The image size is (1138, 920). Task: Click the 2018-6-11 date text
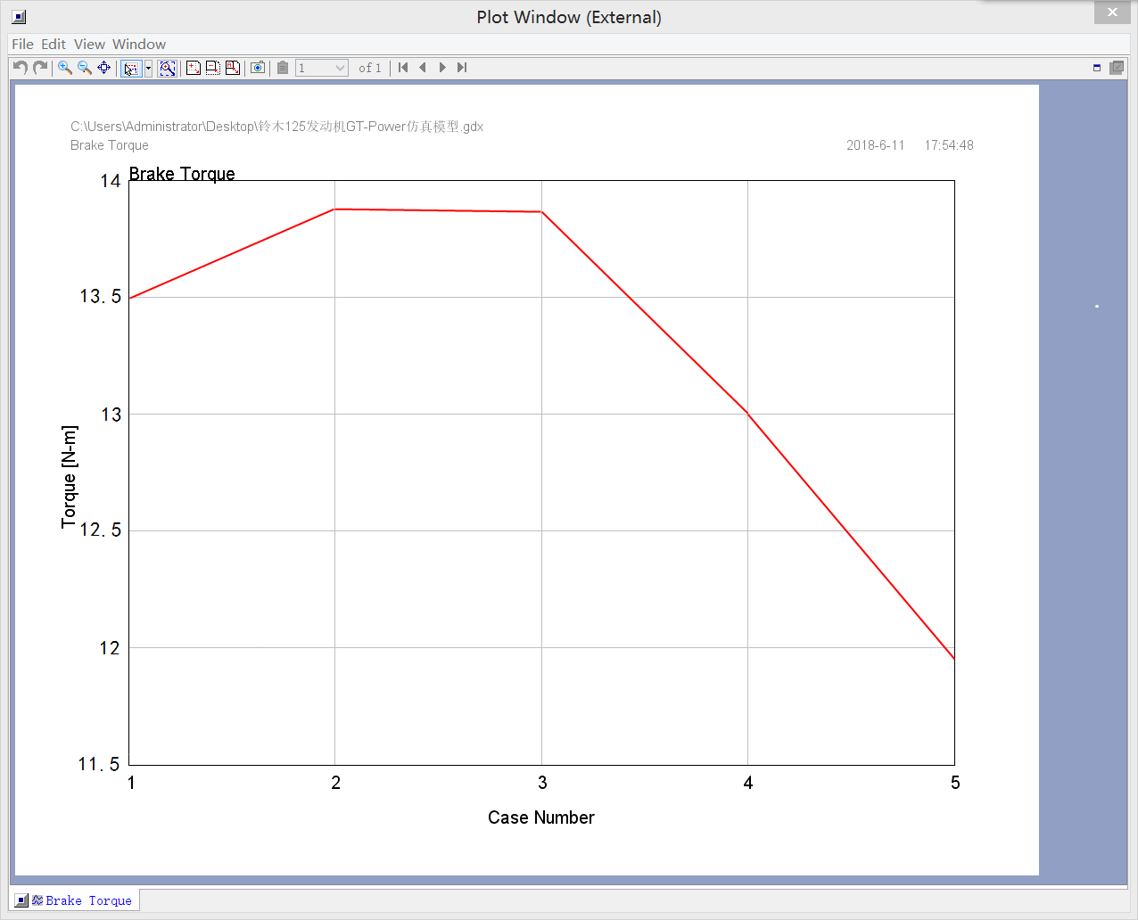tap(876, 145)
